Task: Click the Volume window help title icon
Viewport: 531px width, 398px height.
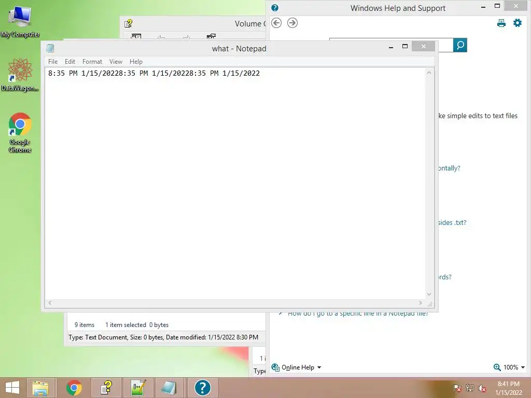Action: [x=129, y=24]
